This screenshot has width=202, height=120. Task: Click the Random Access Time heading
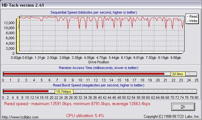point(98,68)
